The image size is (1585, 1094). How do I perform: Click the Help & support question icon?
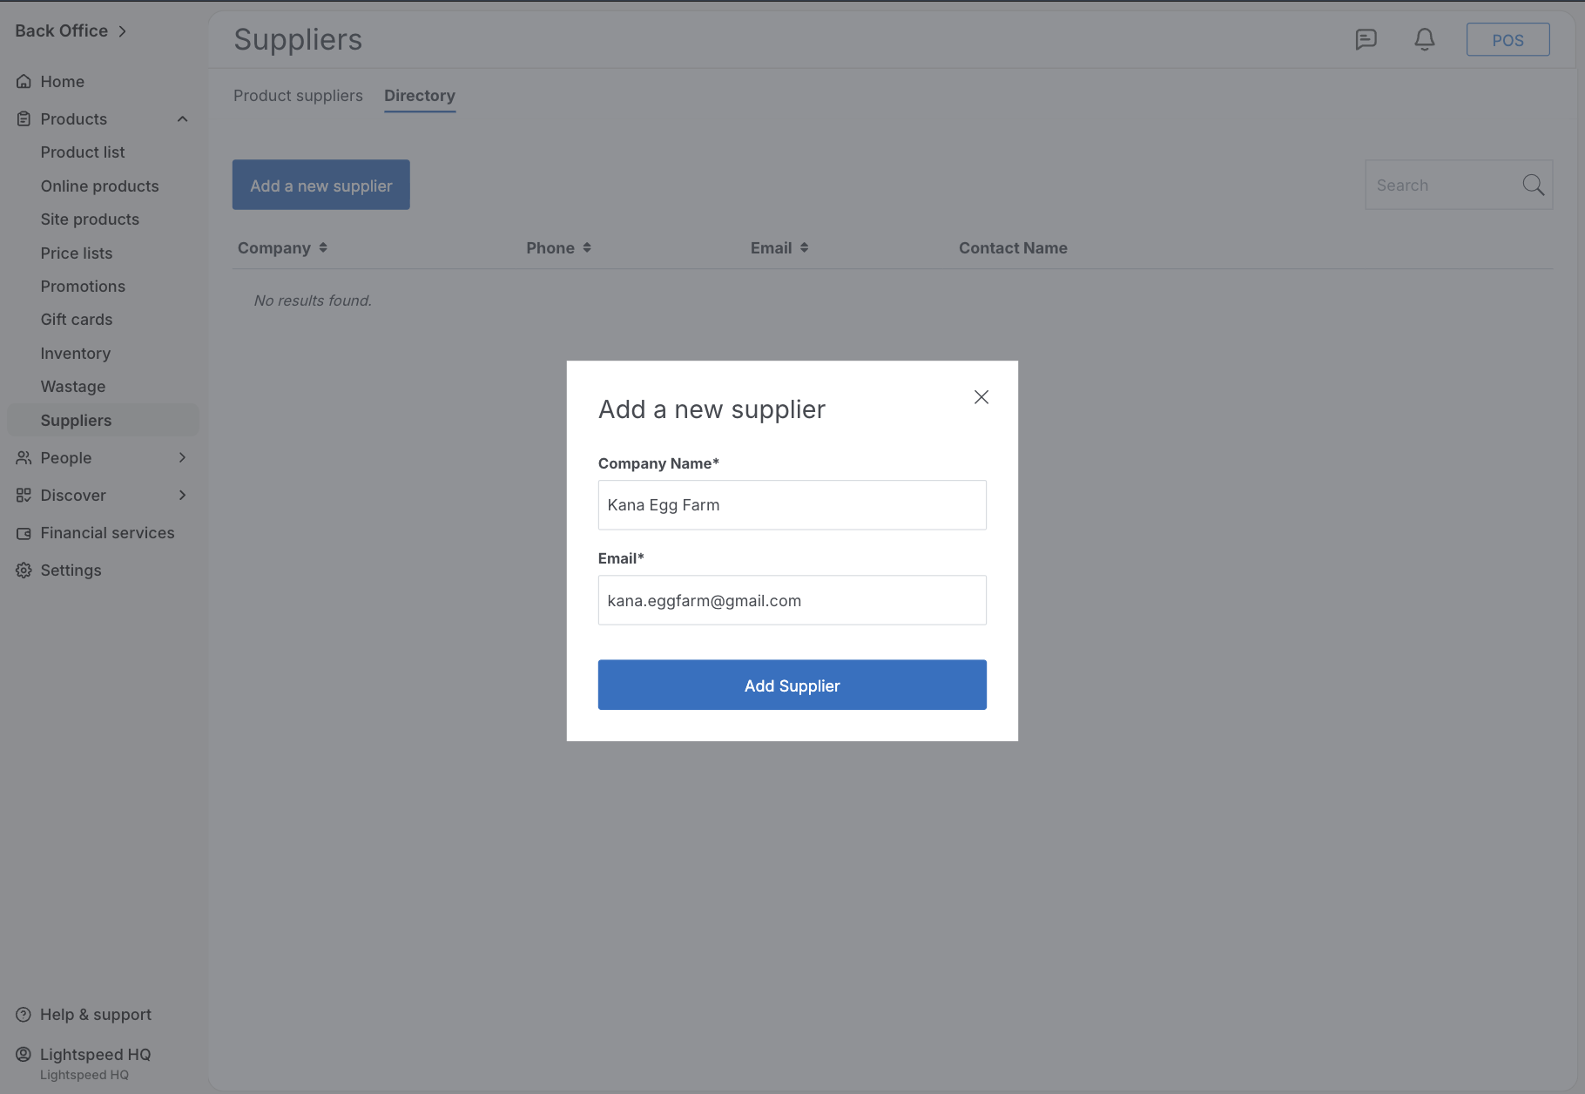24,1015
